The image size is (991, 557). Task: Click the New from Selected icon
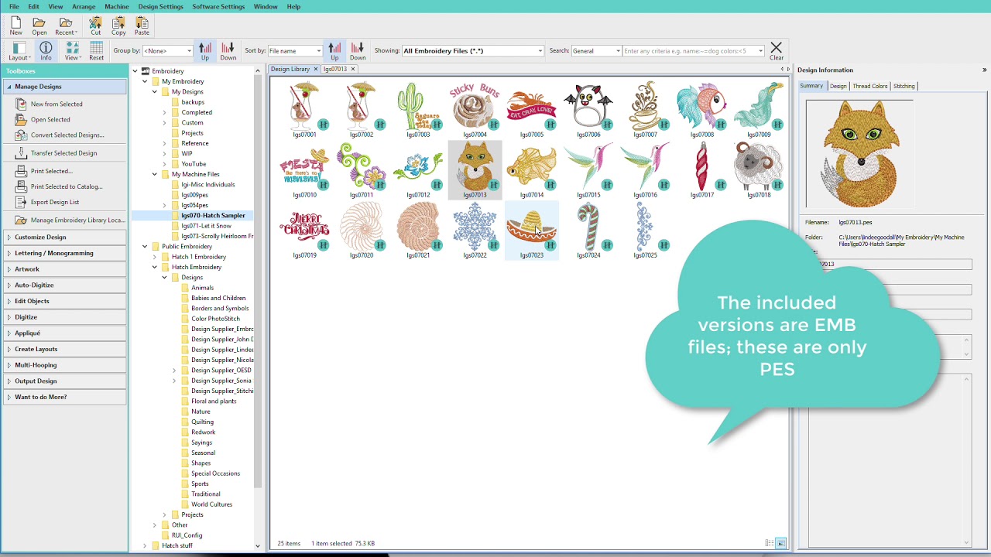click(x=21, y=104)
